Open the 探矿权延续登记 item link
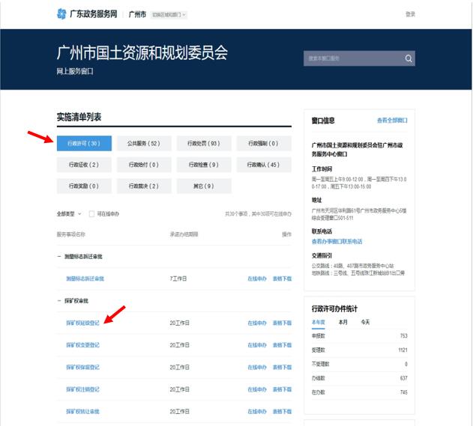 tap(82, 323)
